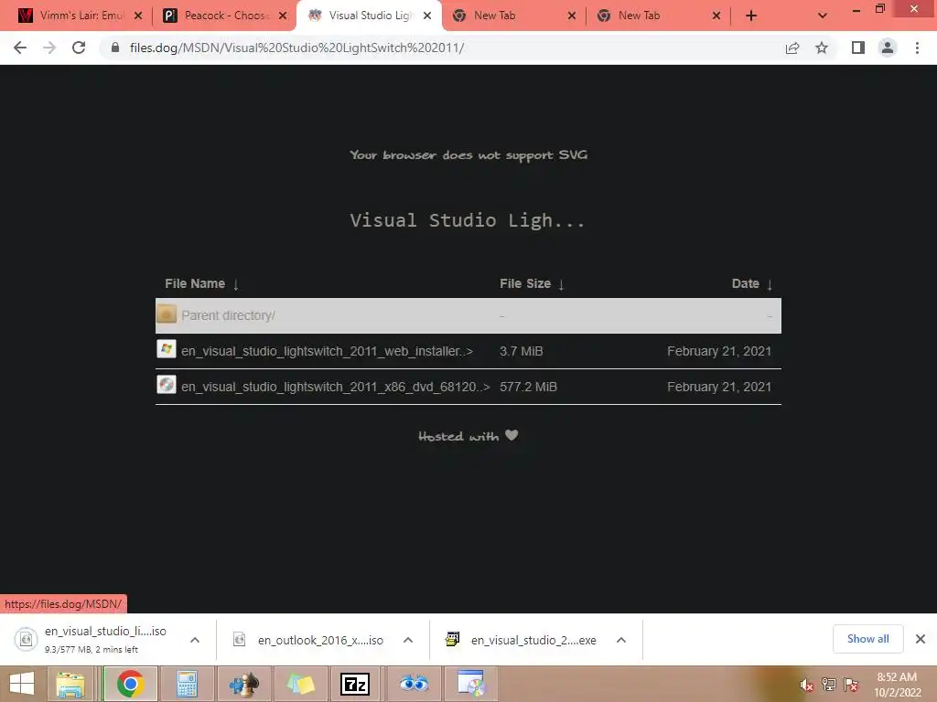
Task: Close the first New Tab
Action: [572, 16]
